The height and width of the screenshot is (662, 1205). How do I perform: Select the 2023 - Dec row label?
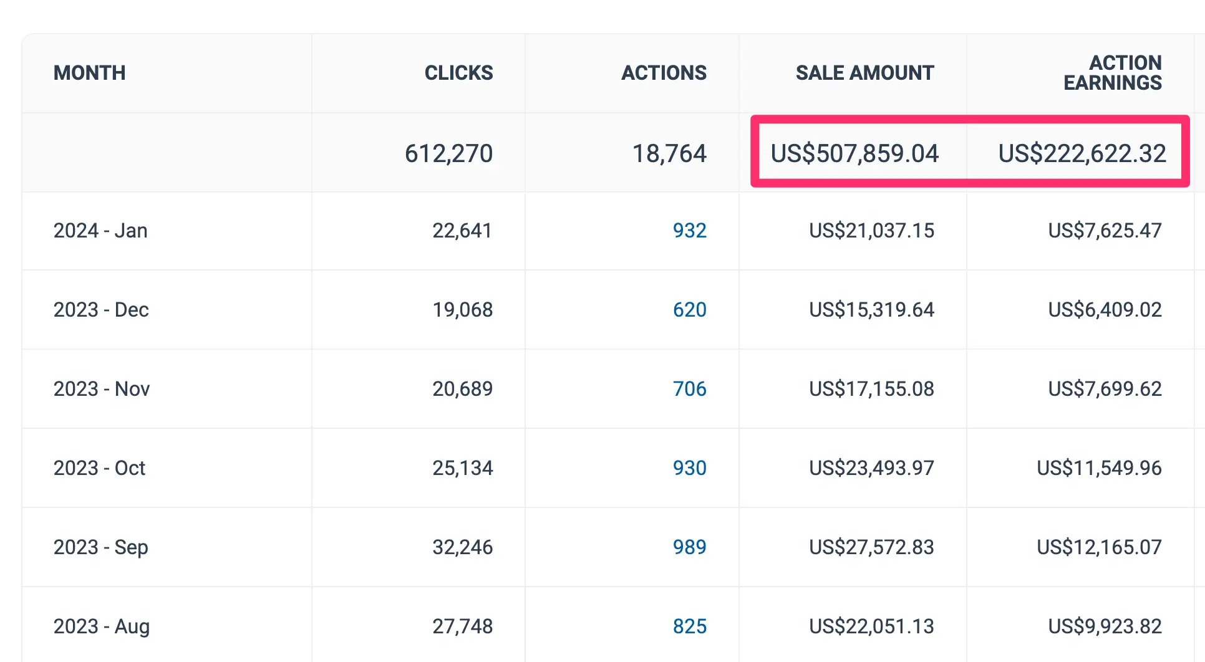click(101, 310)
